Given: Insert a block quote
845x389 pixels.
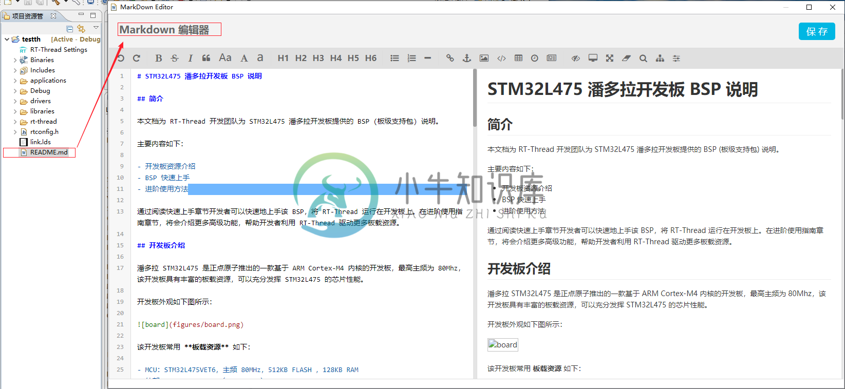Looking at the screenshot, I should 206,58.
